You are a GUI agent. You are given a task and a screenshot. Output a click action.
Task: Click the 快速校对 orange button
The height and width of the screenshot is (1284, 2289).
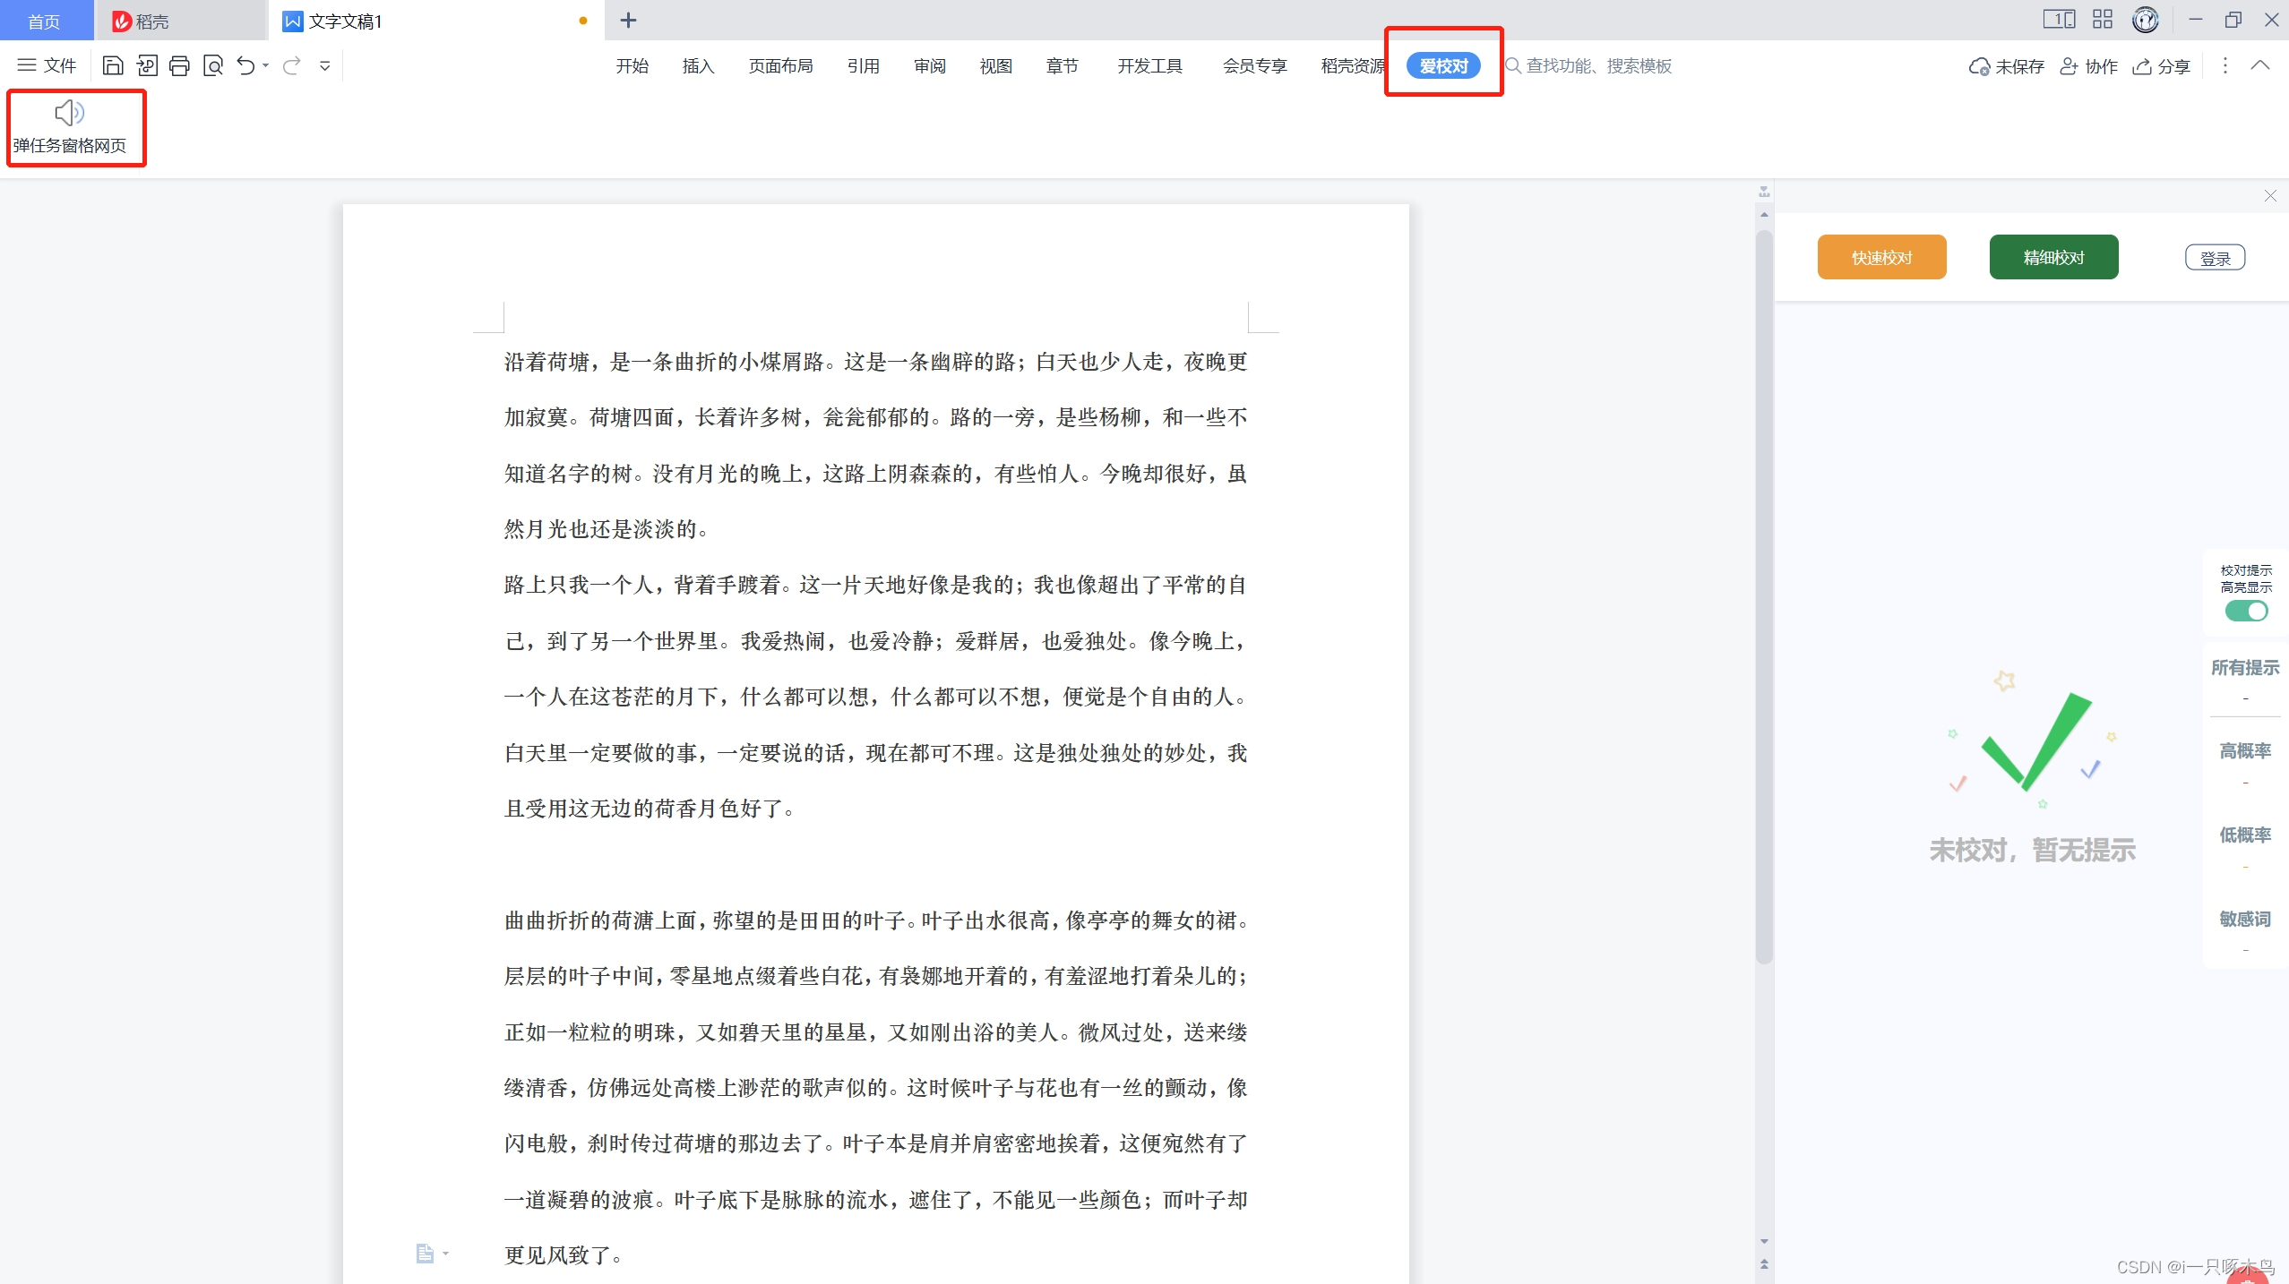(x=1881, y=258)
